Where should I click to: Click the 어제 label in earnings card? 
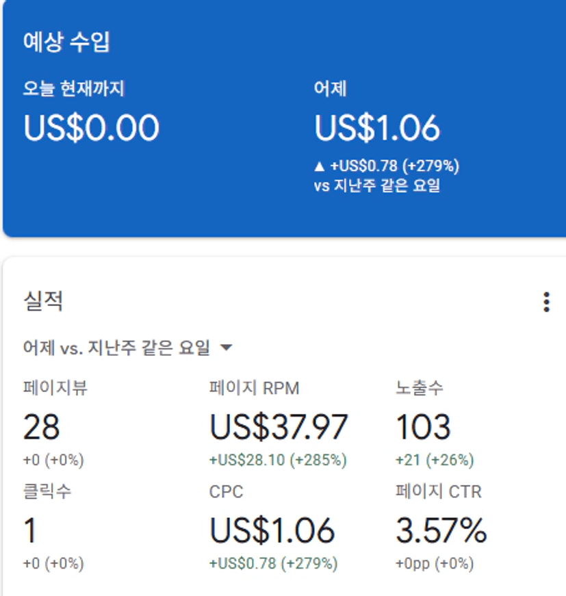point(331,88)
